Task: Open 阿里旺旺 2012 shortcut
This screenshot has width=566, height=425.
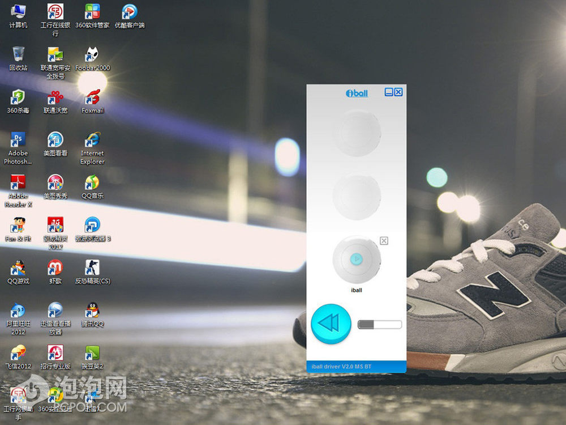Action: [x=18, y=318]
